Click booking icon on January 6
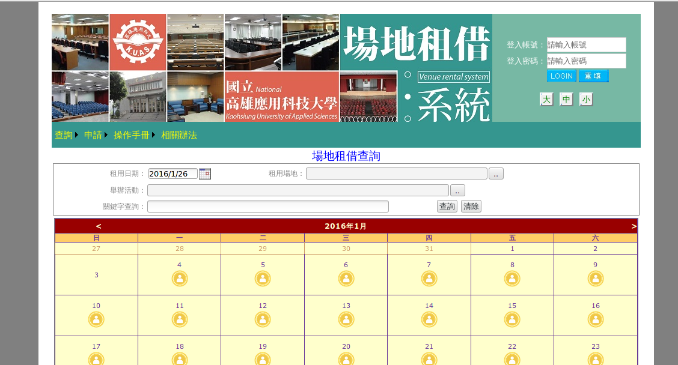The height and width of the screenshot is (365, 678). click(x=346, y=279)
